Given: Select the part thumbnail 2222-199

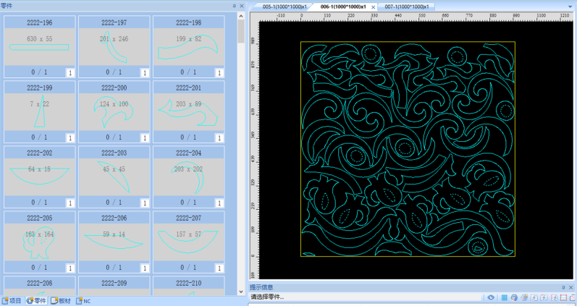Looking at the screenshot, I should coord(40,112).
